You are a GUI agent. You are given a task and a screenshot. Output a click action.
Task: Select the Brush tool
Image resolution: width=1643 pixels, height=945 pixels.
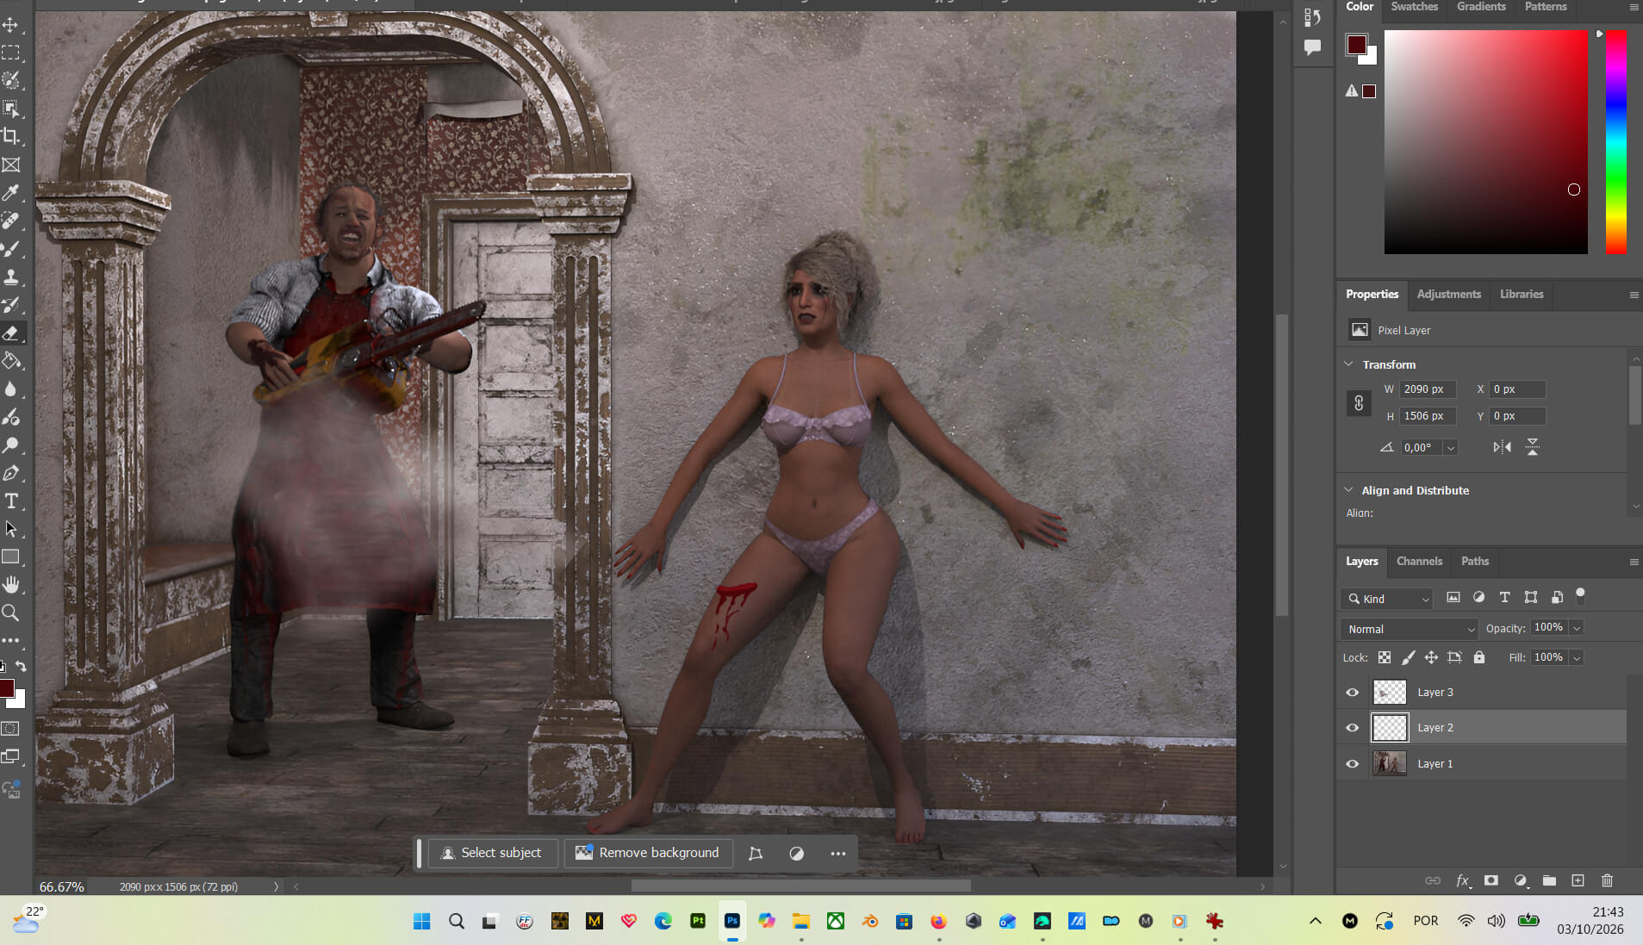pos(11,249)
